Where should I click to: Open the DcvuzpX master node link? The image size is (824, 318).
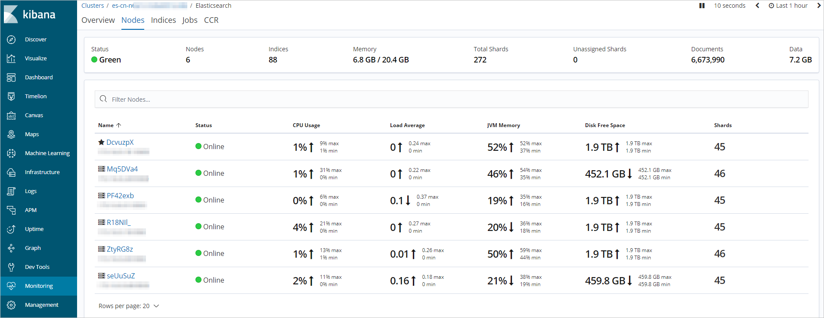[120, 142]
